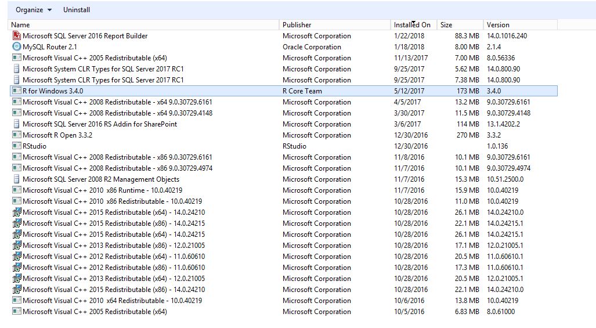Click version 8.0.61000
Image resolution: width=596 pixels, height=328 pixels.
coord(501,311)
